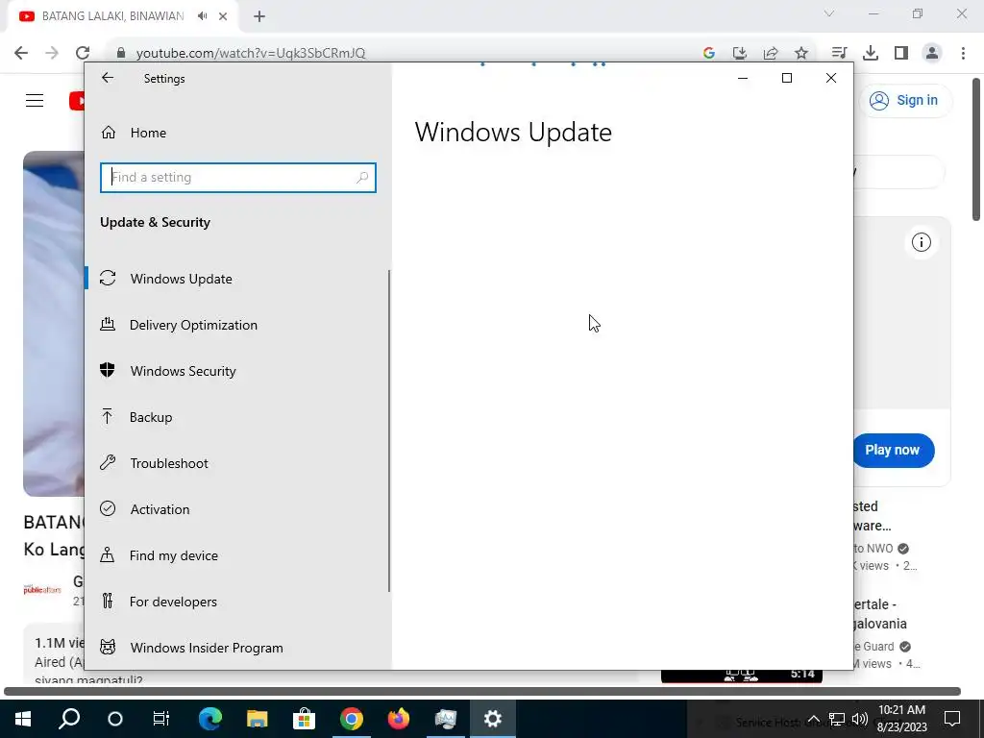Bookmark this page with the star icon
Screen dimensions: 984x738
pos(801,54)
